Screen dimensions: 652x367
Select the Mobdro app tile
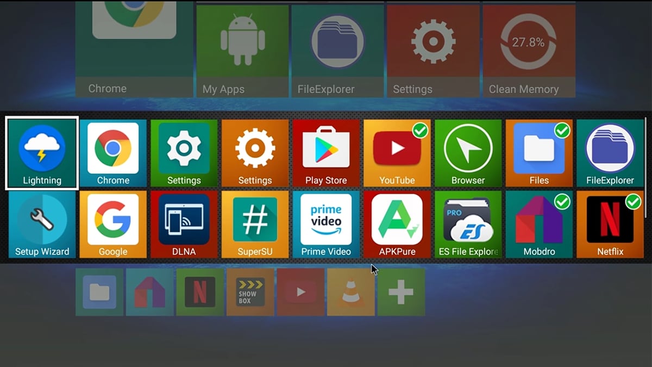click(x=539, y=224)
